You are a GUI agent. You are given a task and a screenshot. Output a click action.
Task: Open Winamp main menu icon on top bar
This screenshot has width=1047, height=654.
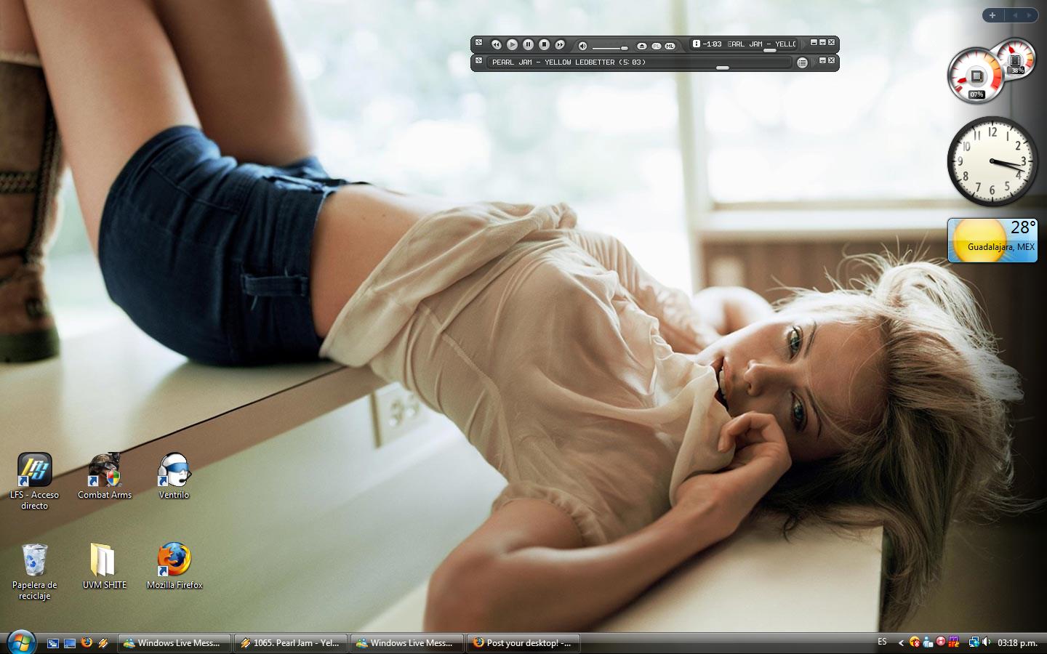(478, 43)
